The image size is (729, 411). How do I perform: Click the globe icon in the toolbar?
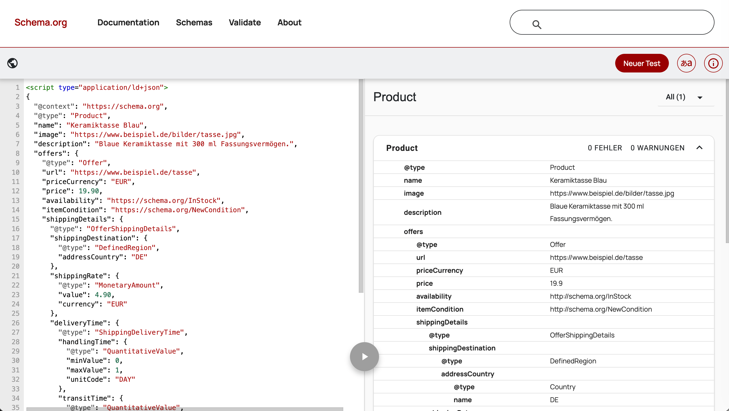pos(12,63)
